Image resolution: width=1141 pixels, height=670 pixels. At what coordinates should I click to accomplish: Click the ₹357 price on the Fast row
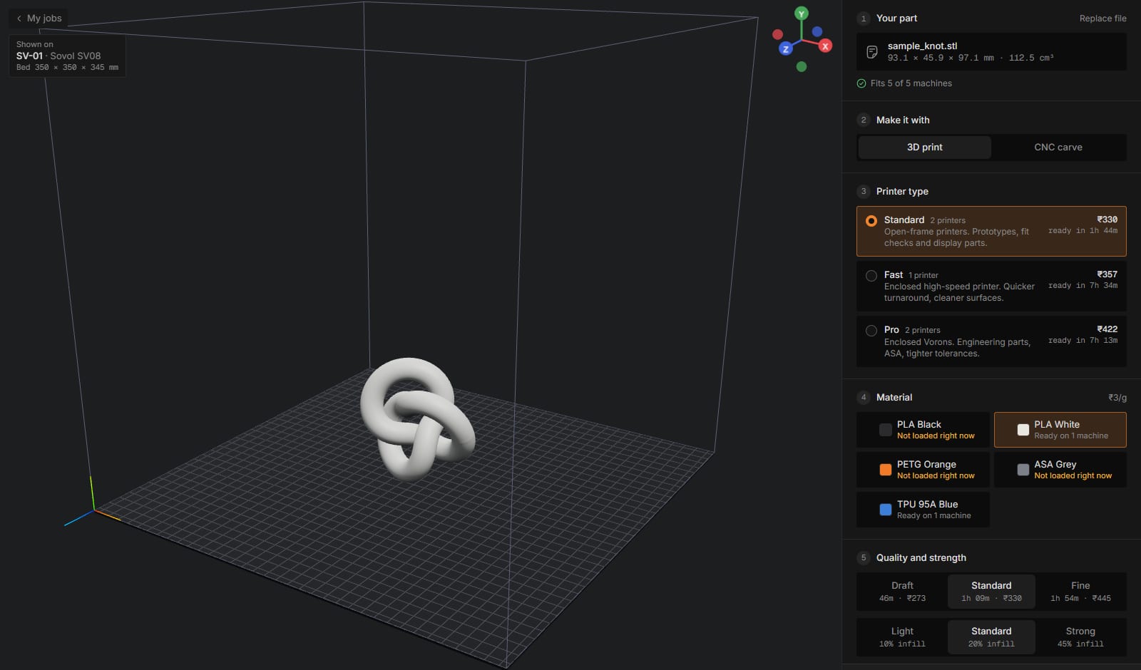click(x=1107, y=274)
